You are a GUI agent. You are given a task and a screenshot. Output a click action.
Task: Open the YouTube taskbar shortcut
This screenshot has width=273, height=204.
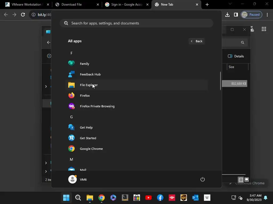(x=148, y=198)
